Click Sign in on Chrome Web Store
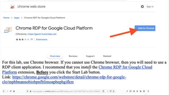The width and height of the screenshot is (169, 95). tap(150, 7)
